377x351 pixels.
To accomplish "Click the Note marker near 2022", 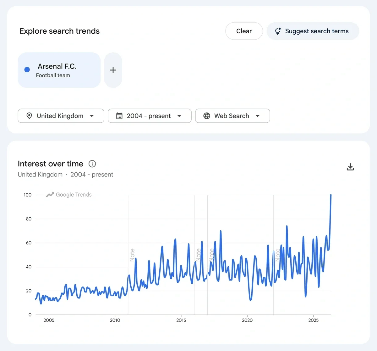I will [278, 255].
